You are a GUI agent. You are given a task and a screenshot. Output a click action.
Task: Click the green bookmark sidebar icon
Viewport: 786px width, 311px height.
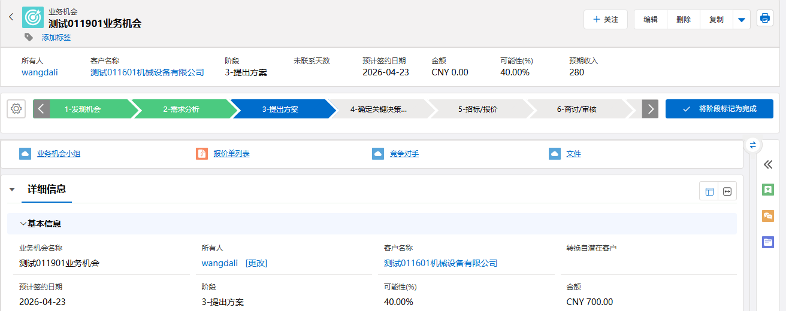(x=767, y=190)
